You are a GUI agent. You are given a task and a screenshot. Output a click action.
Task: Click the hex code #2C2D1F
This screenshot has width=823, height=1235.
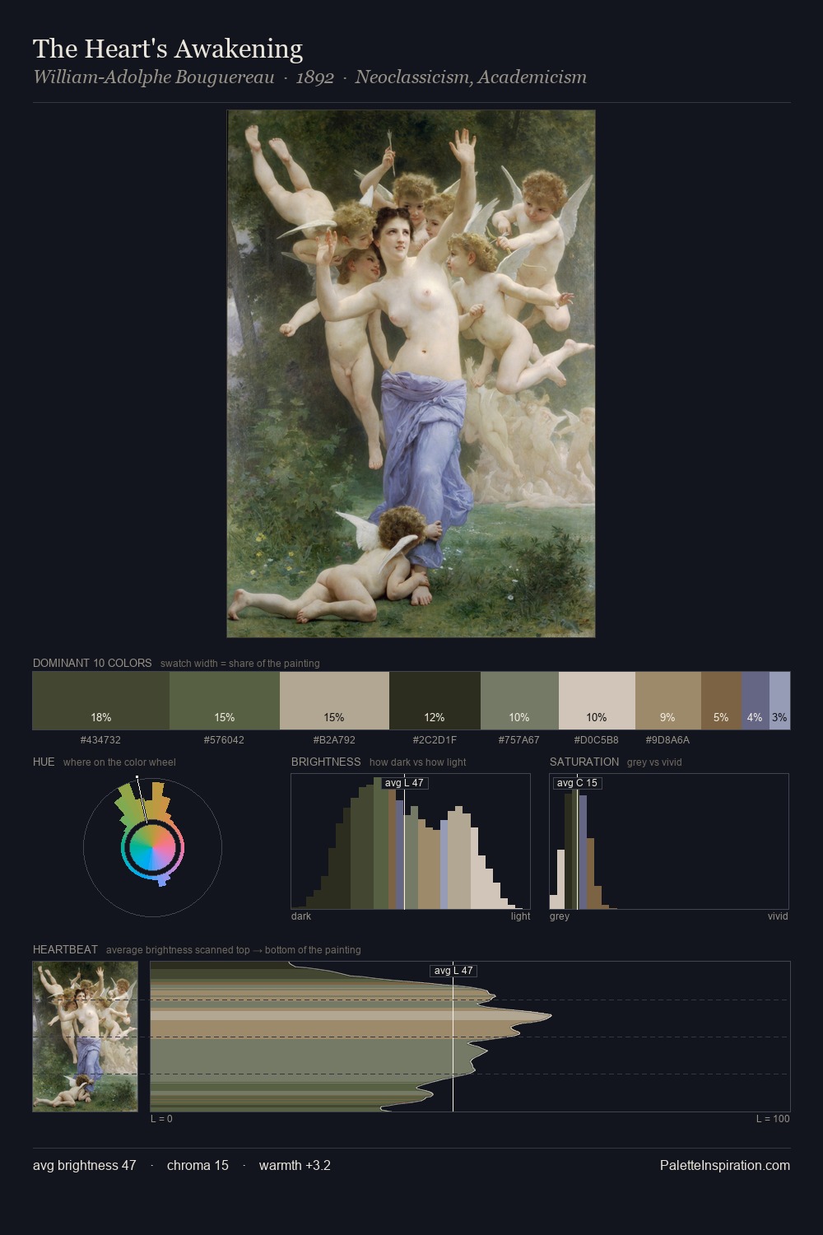[x=435, y=740]
